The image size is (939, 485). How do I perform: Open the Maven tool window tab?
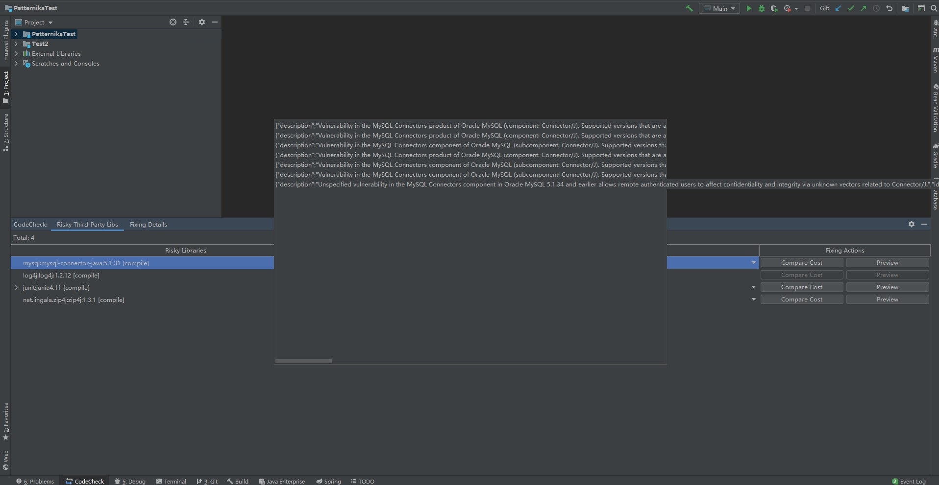pyautogui.click(x=935, y=60)
